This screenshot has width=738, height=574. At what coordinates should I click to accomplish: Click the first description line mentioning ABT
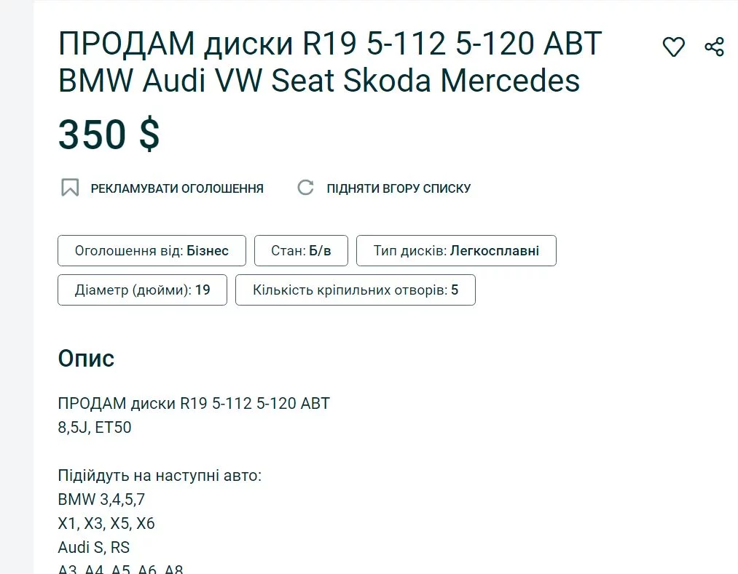(x=194, y=403)
